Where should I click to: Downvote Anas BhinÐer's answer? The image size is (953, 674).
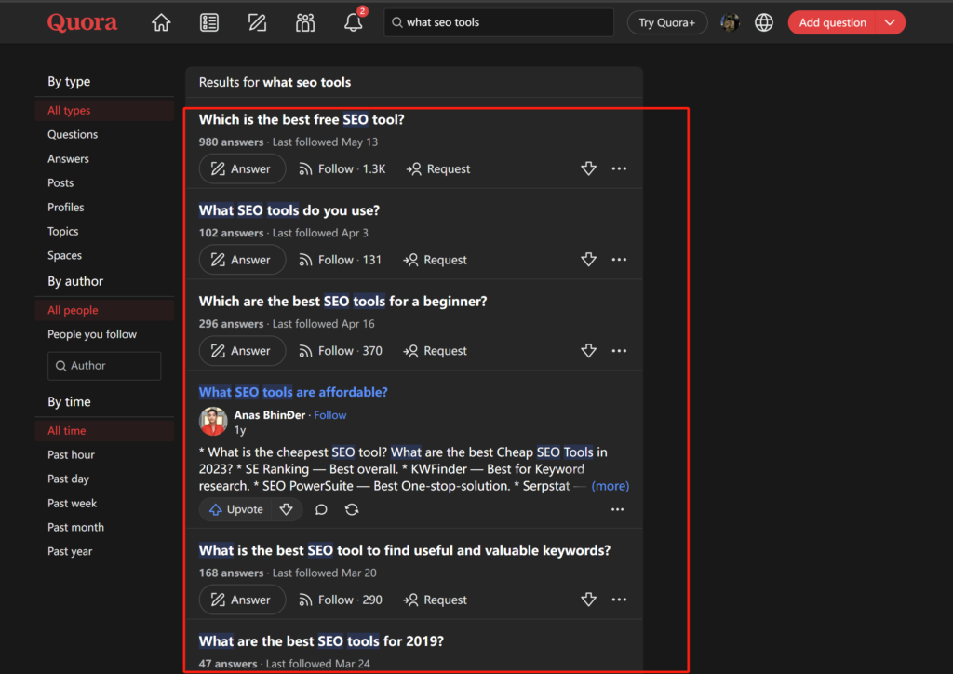[x=287, y=509]
